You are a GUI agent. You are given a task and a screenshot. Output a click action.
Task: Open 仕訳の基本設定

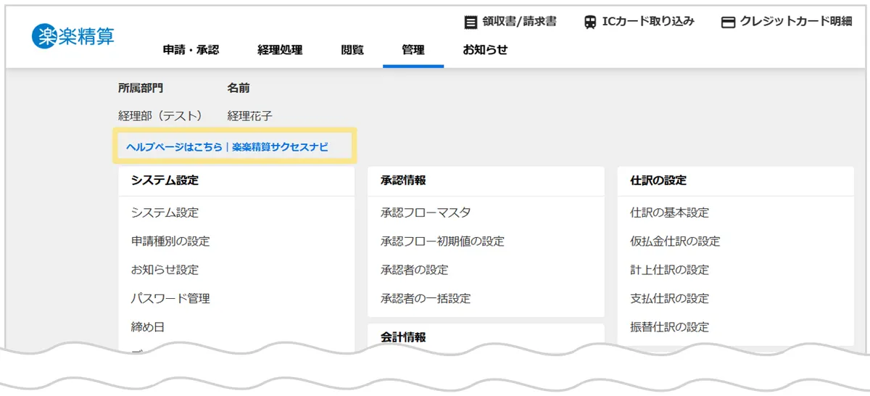[x=669, y=213]
